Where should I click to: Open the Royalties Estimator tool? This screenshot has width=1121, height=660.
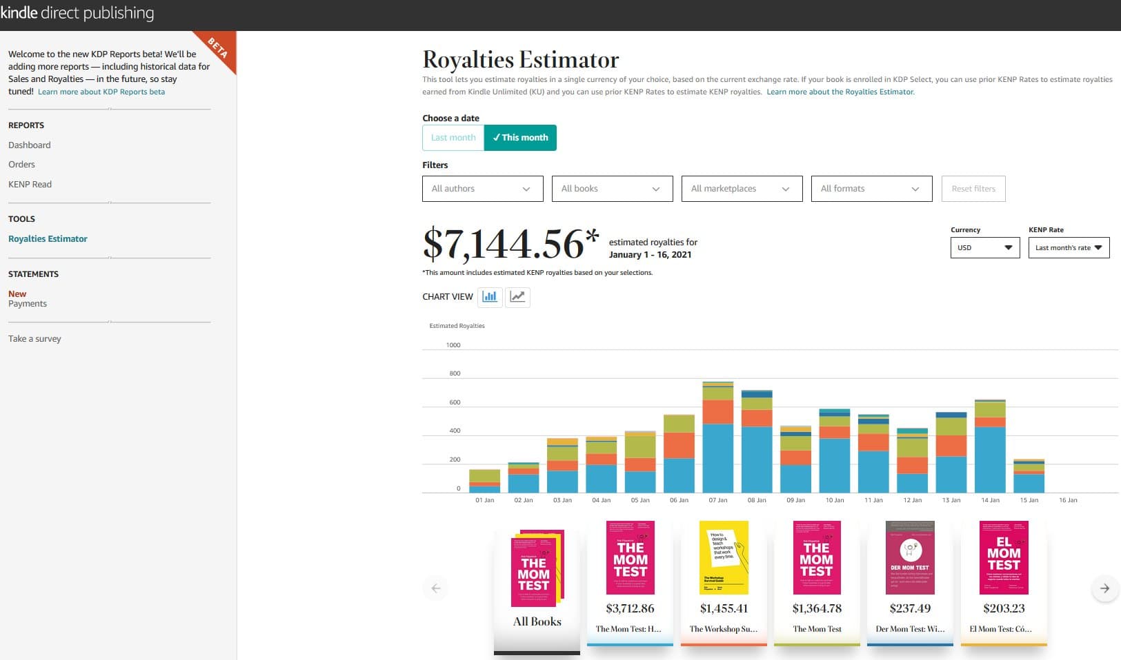(x=48, y=238)
